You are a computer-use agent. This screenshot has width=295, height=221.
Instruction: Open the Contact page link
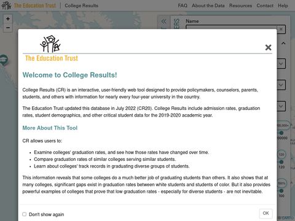tap(265, 6)
